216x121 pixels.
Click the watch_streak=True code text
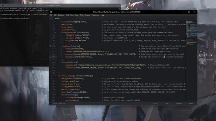(x=71, y=89)
